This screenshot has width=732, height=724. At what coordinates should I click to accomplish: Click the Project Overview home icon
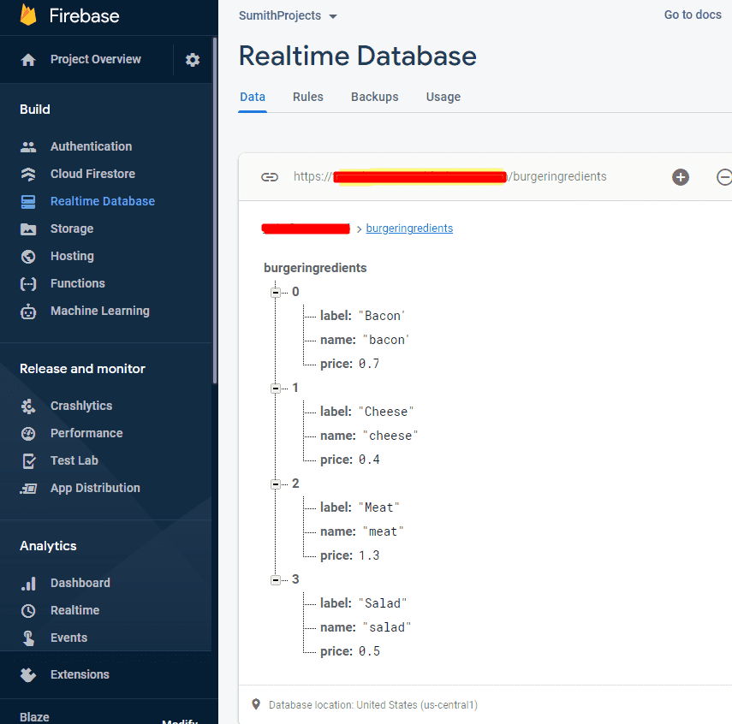click(x=28, y=60)
